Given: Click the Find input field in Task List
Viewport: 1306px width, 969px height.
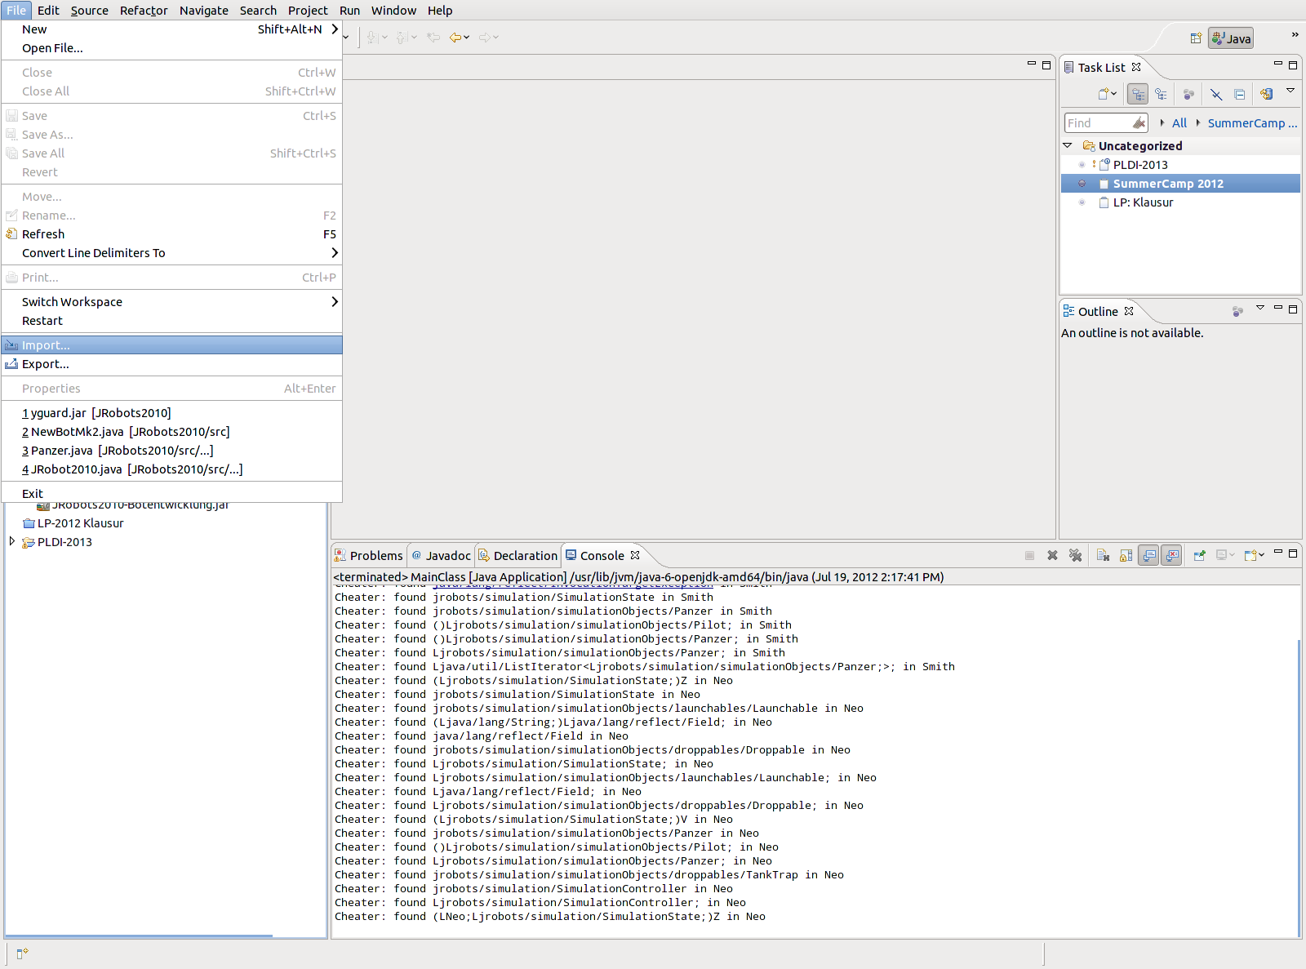Looking at the screenshot, I should (1099, 123).
